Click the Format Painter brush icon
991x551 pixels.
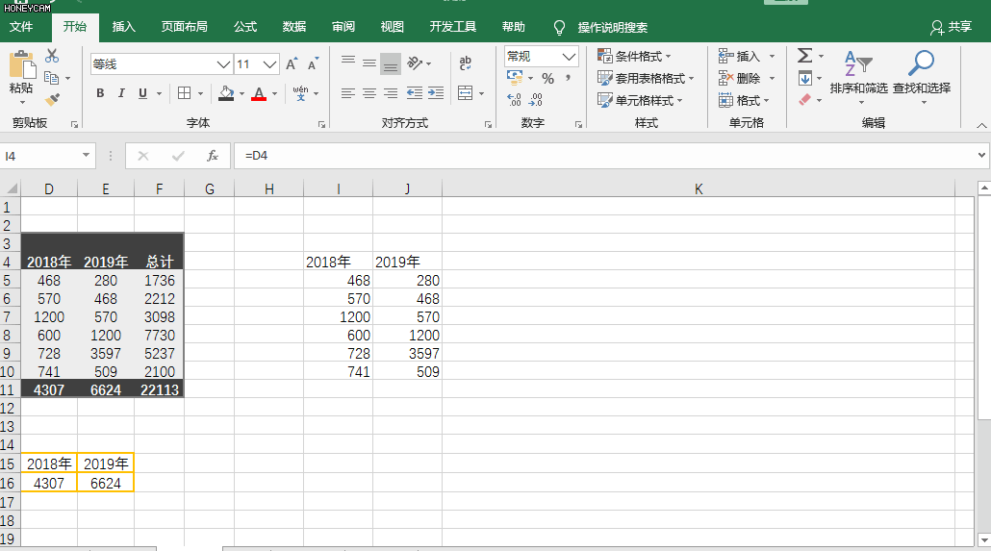point(52,99)
